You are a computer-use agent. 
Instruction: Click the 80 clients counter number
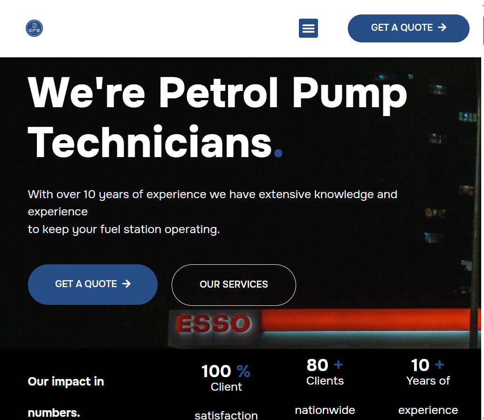click(x=317, y=365)
